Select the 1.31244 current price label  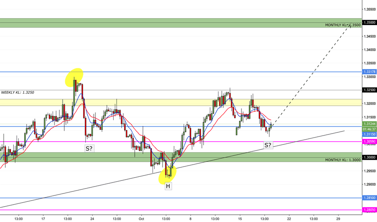pyautogui.click(x=370, y=124)
